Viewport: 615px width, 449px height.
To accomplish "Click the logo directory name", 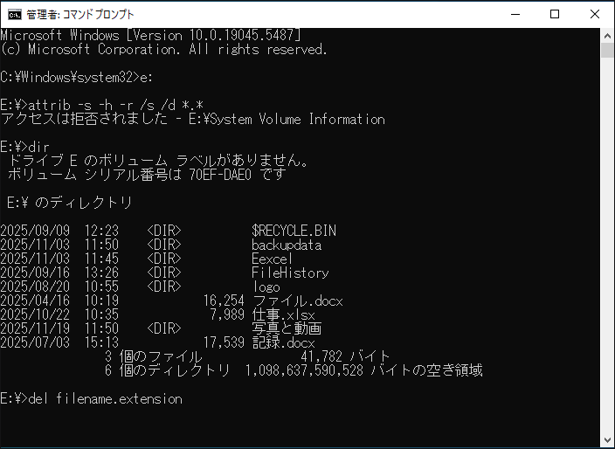I will (266, 287).
